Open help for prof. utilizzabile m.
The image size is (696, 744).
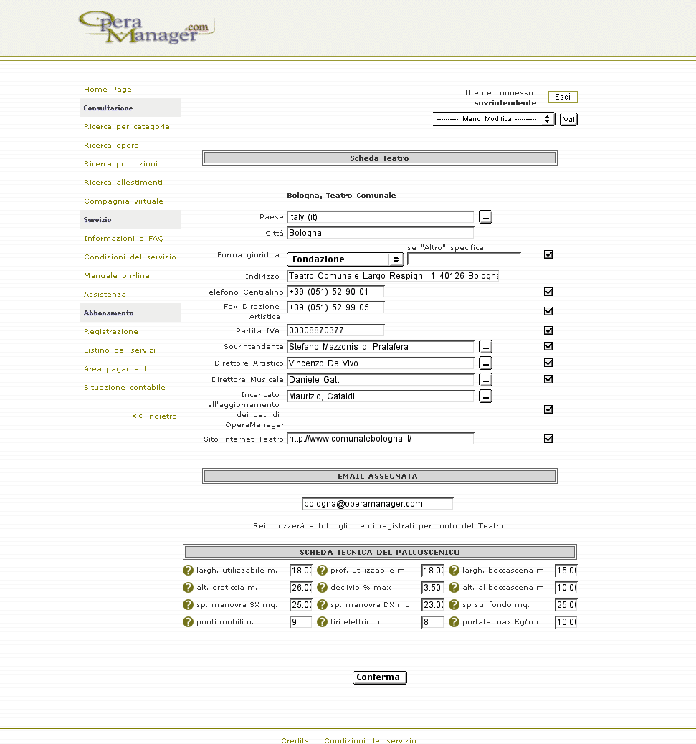(x=323, y=571)
